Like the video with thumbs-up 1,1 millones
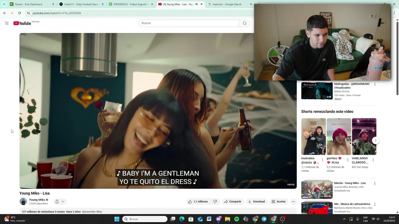The height and width of the screenshot is (224, 399). (198, 202)
